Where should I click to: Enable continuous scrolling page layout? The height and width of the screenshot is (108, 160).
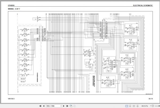130,106
